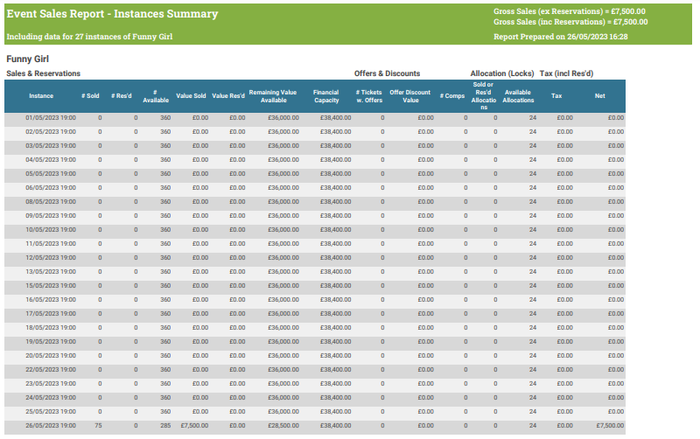The height and width of the screenshot is (439, 700).
Task: Click £36,000.00 remaining value in 22/05/2023 row
Action: pyautogui.click(x=283, y=369)
